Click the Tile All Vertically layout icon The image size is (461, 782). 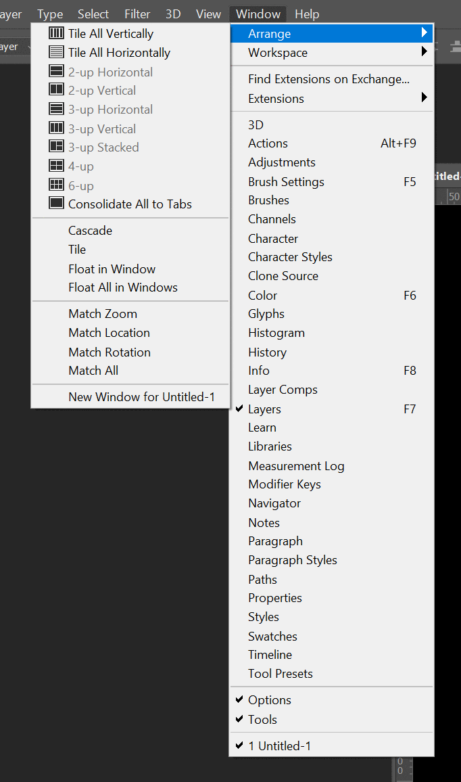55,33
